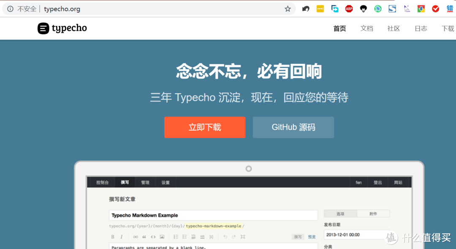Click the 撰写新文章 heading in demo
The image size is (456, 249).
click(x=122, y=199)
